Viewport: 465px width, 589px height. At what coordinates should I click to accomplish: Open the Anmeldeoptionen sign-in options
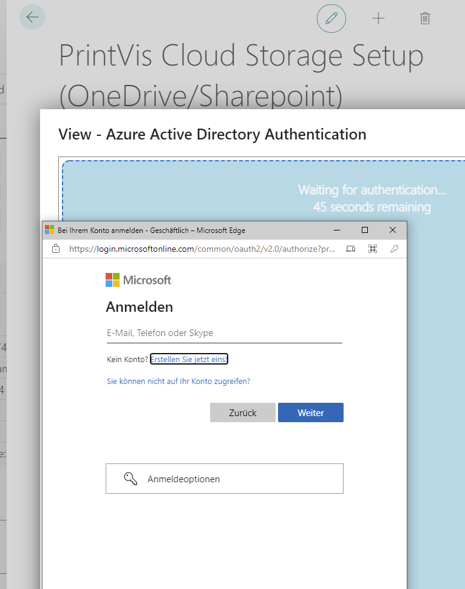click(x=225, y=479)
